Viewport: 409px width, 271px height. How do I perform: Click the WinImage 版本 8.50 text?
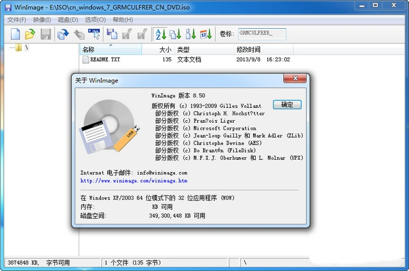pos(178,95)
